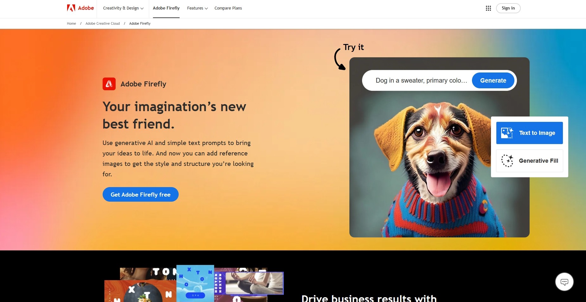Expand the Creativity & Design dropdown
Image resolution: width=586 pixels, height=302 pixels.
click(x=123, y=8)
